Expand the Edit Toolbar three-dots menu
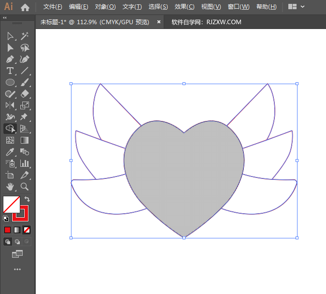Screen dimensions: 326x294 (x=17, y=269)
